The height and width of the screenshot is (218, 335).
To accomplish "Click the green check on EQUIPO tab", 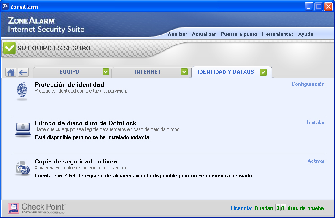I will [106, 72].
